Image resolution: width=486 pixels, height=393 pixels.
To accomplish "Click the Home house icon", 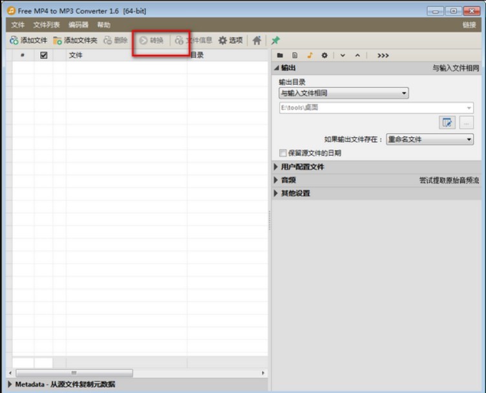I will [x=257, y=40].
